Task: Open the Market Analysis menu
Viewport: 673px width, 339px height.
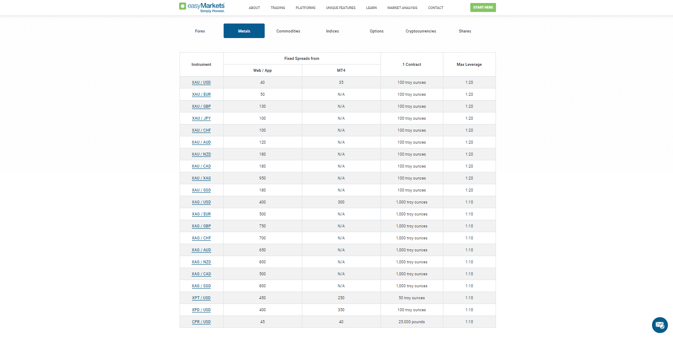Action: [402, 8]
